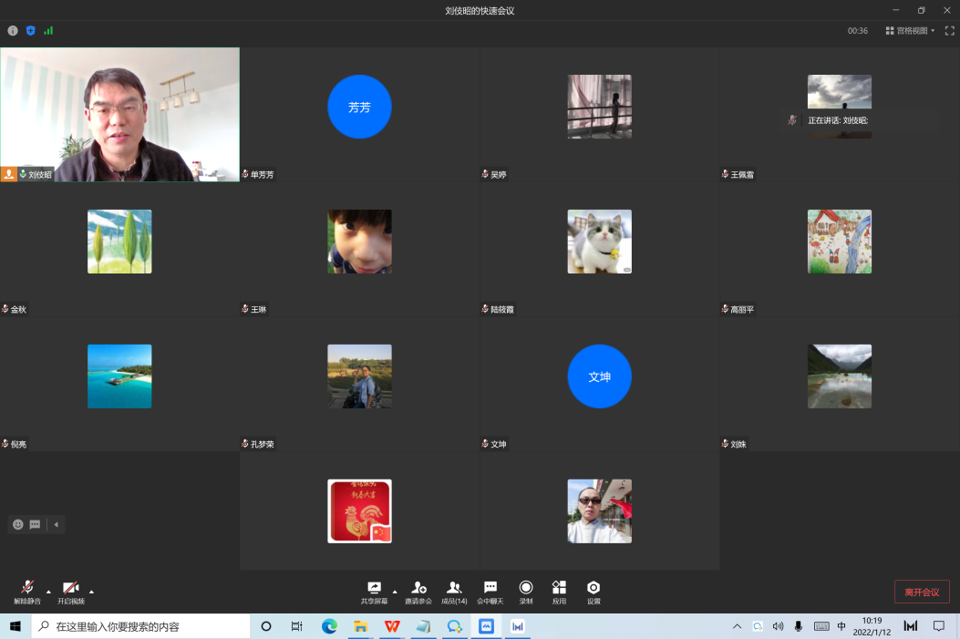Toggle full screen mode icon at top right
960x639 pixels.
(949, 30)
